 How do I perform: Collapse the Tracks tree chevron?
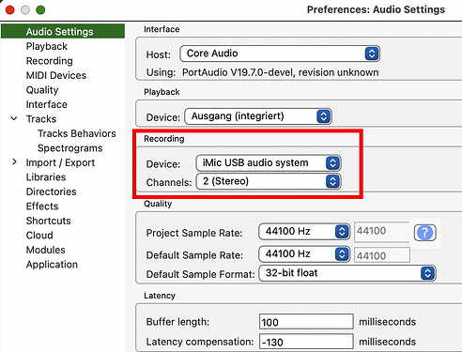coord(14,118)
